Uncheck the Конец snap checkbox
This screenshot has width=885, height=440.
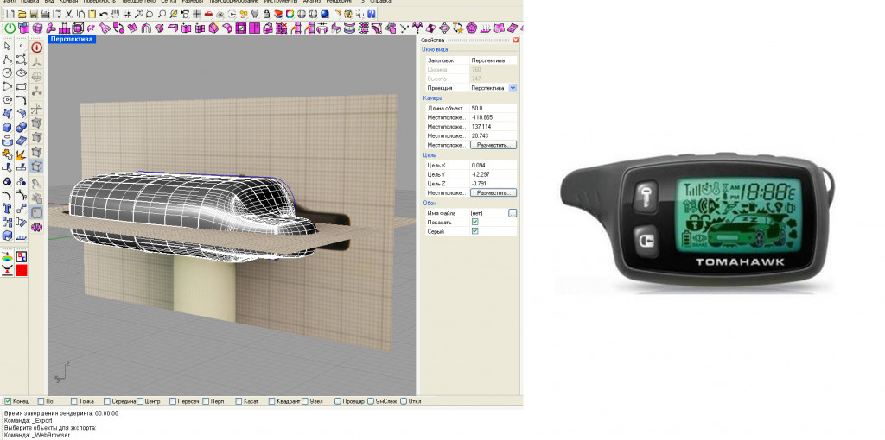tap(8, 401)
